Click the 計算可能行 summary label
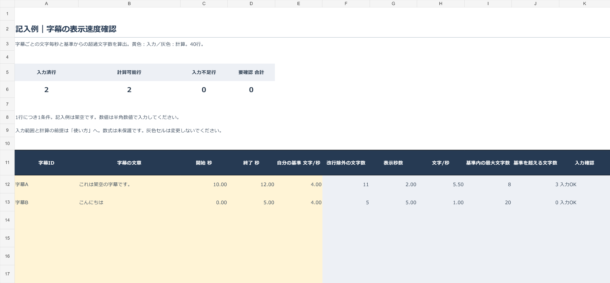This screenshot has width=610, height=283. click(x=129, y=72)
